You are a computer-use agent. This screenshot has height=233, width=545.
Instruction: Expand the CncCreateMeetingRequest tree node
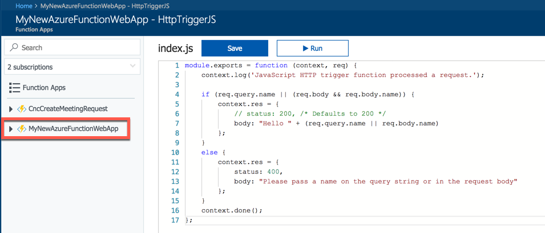click(11, 109)
